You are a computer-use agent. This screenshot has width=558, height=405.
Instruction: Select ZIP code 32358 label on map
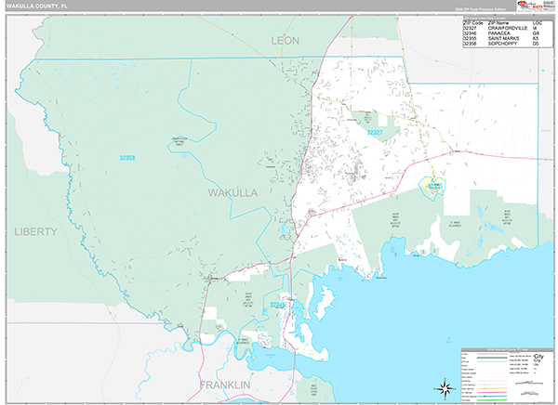point(127,158)
